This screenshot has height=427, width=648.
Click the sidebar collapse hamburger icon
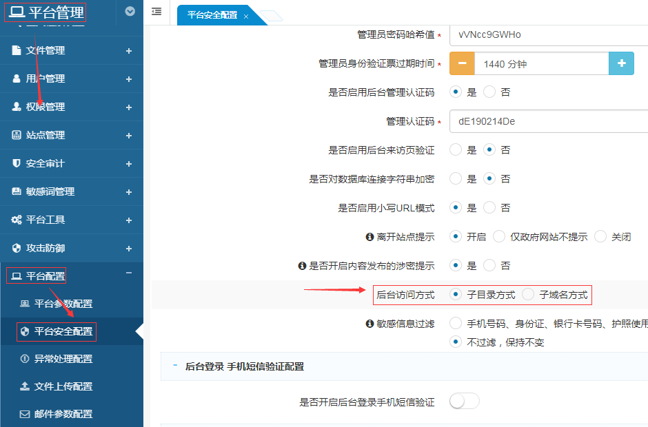156,12
